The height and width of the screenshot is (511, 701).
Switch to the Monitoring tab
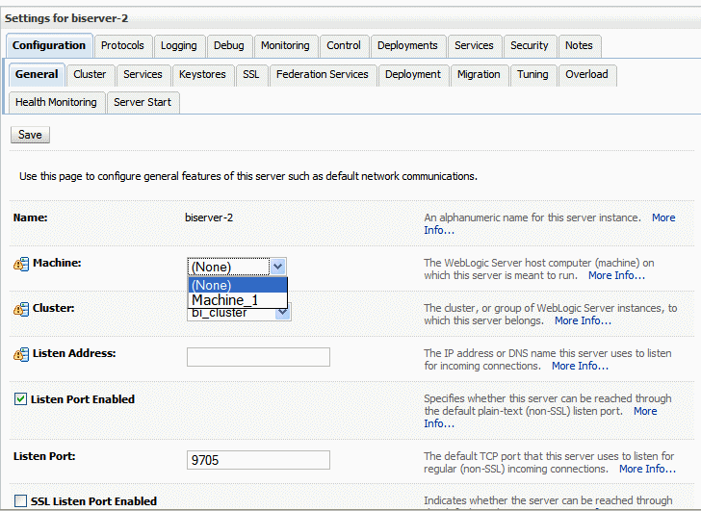(x=285, y=45)
